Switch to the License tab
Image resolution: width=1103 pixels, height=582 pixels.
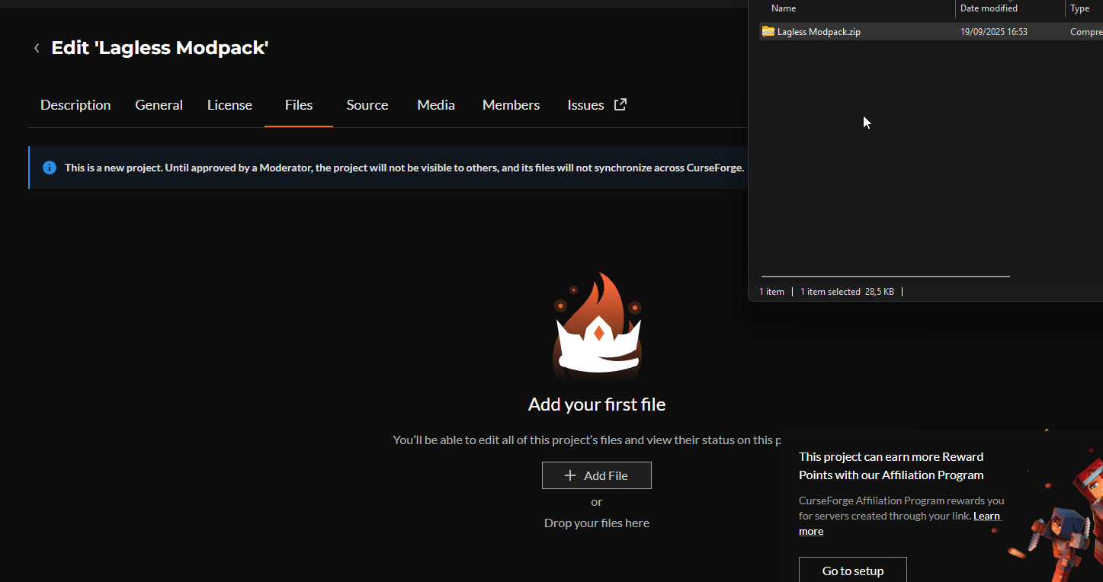pyautogui.click(x=229, y=104)
